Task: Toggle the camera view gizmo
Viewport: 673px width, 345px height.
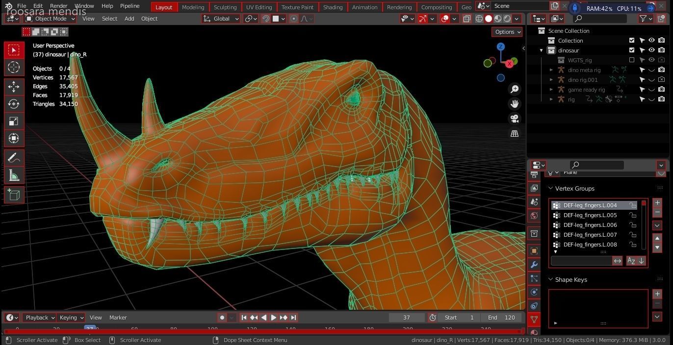Action: point(515,119)
